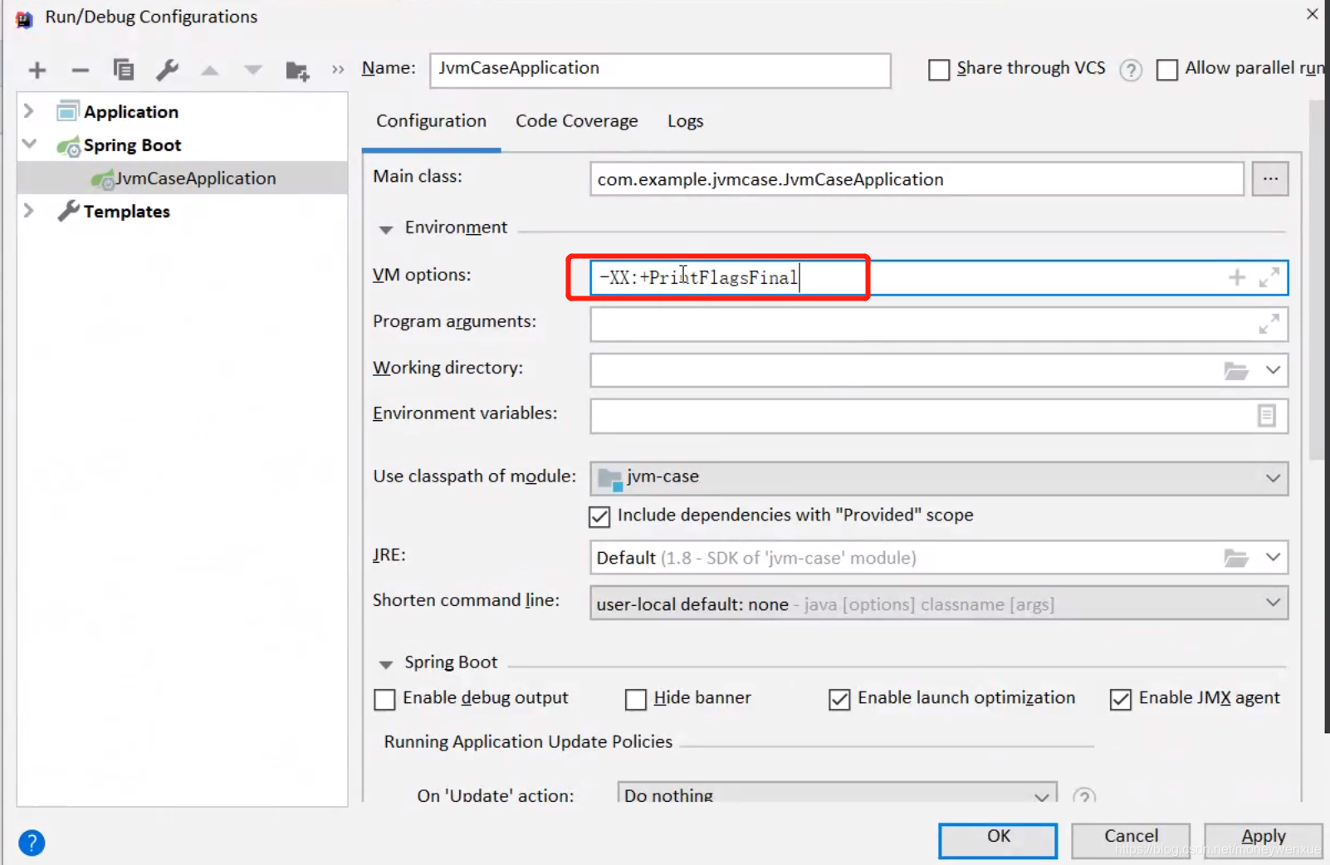This screenshot has width=1330, height=865.
Task: Browse for main class with ellipsis button
Action: coord(1270,178)
